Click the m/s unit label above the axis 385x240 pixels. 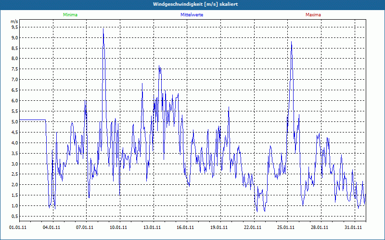14,22
